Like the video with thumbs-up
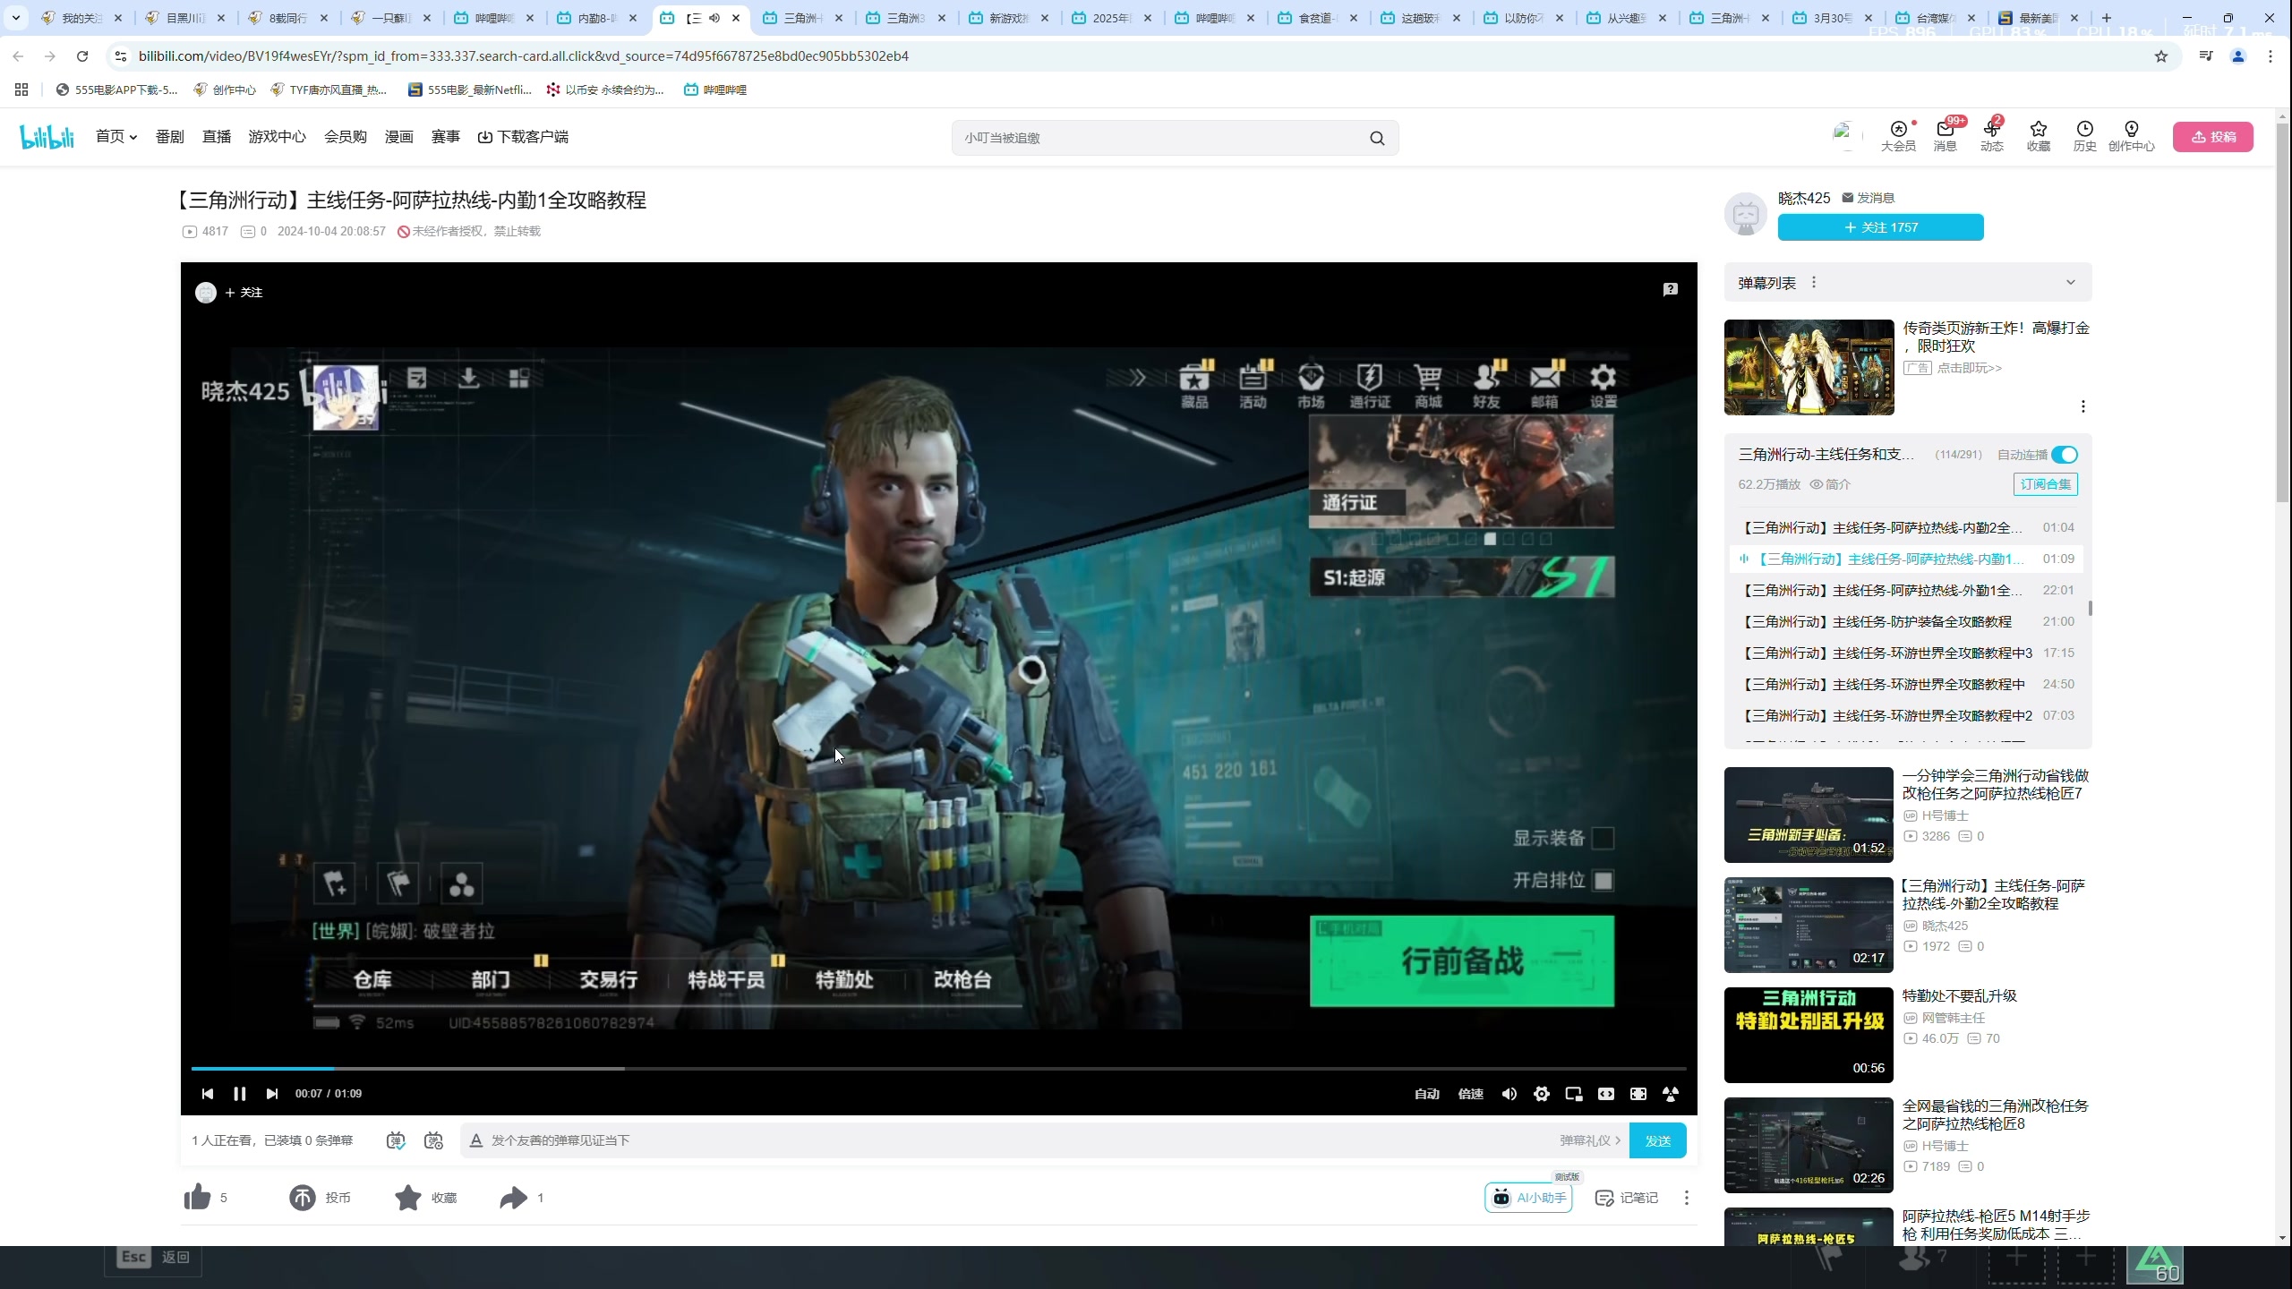This screenshot has width=2292, height=1289. coord(197,1197)
